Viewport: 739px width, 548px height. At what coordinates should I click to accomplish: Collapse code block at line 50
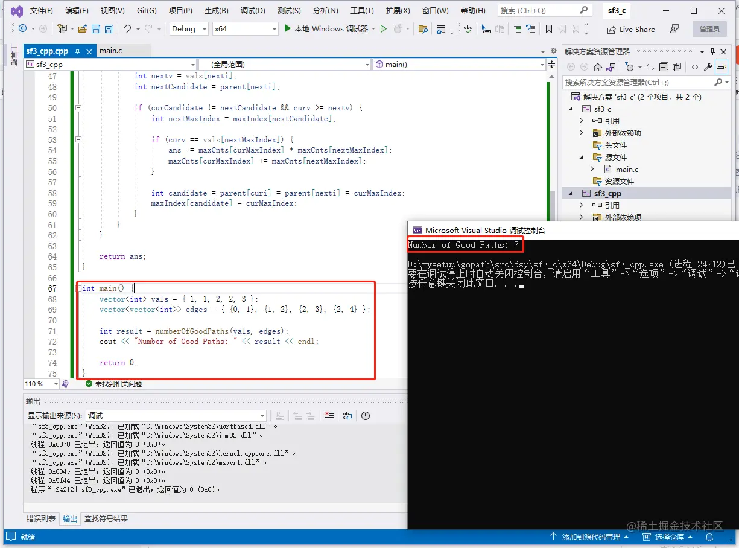point(78,108)
